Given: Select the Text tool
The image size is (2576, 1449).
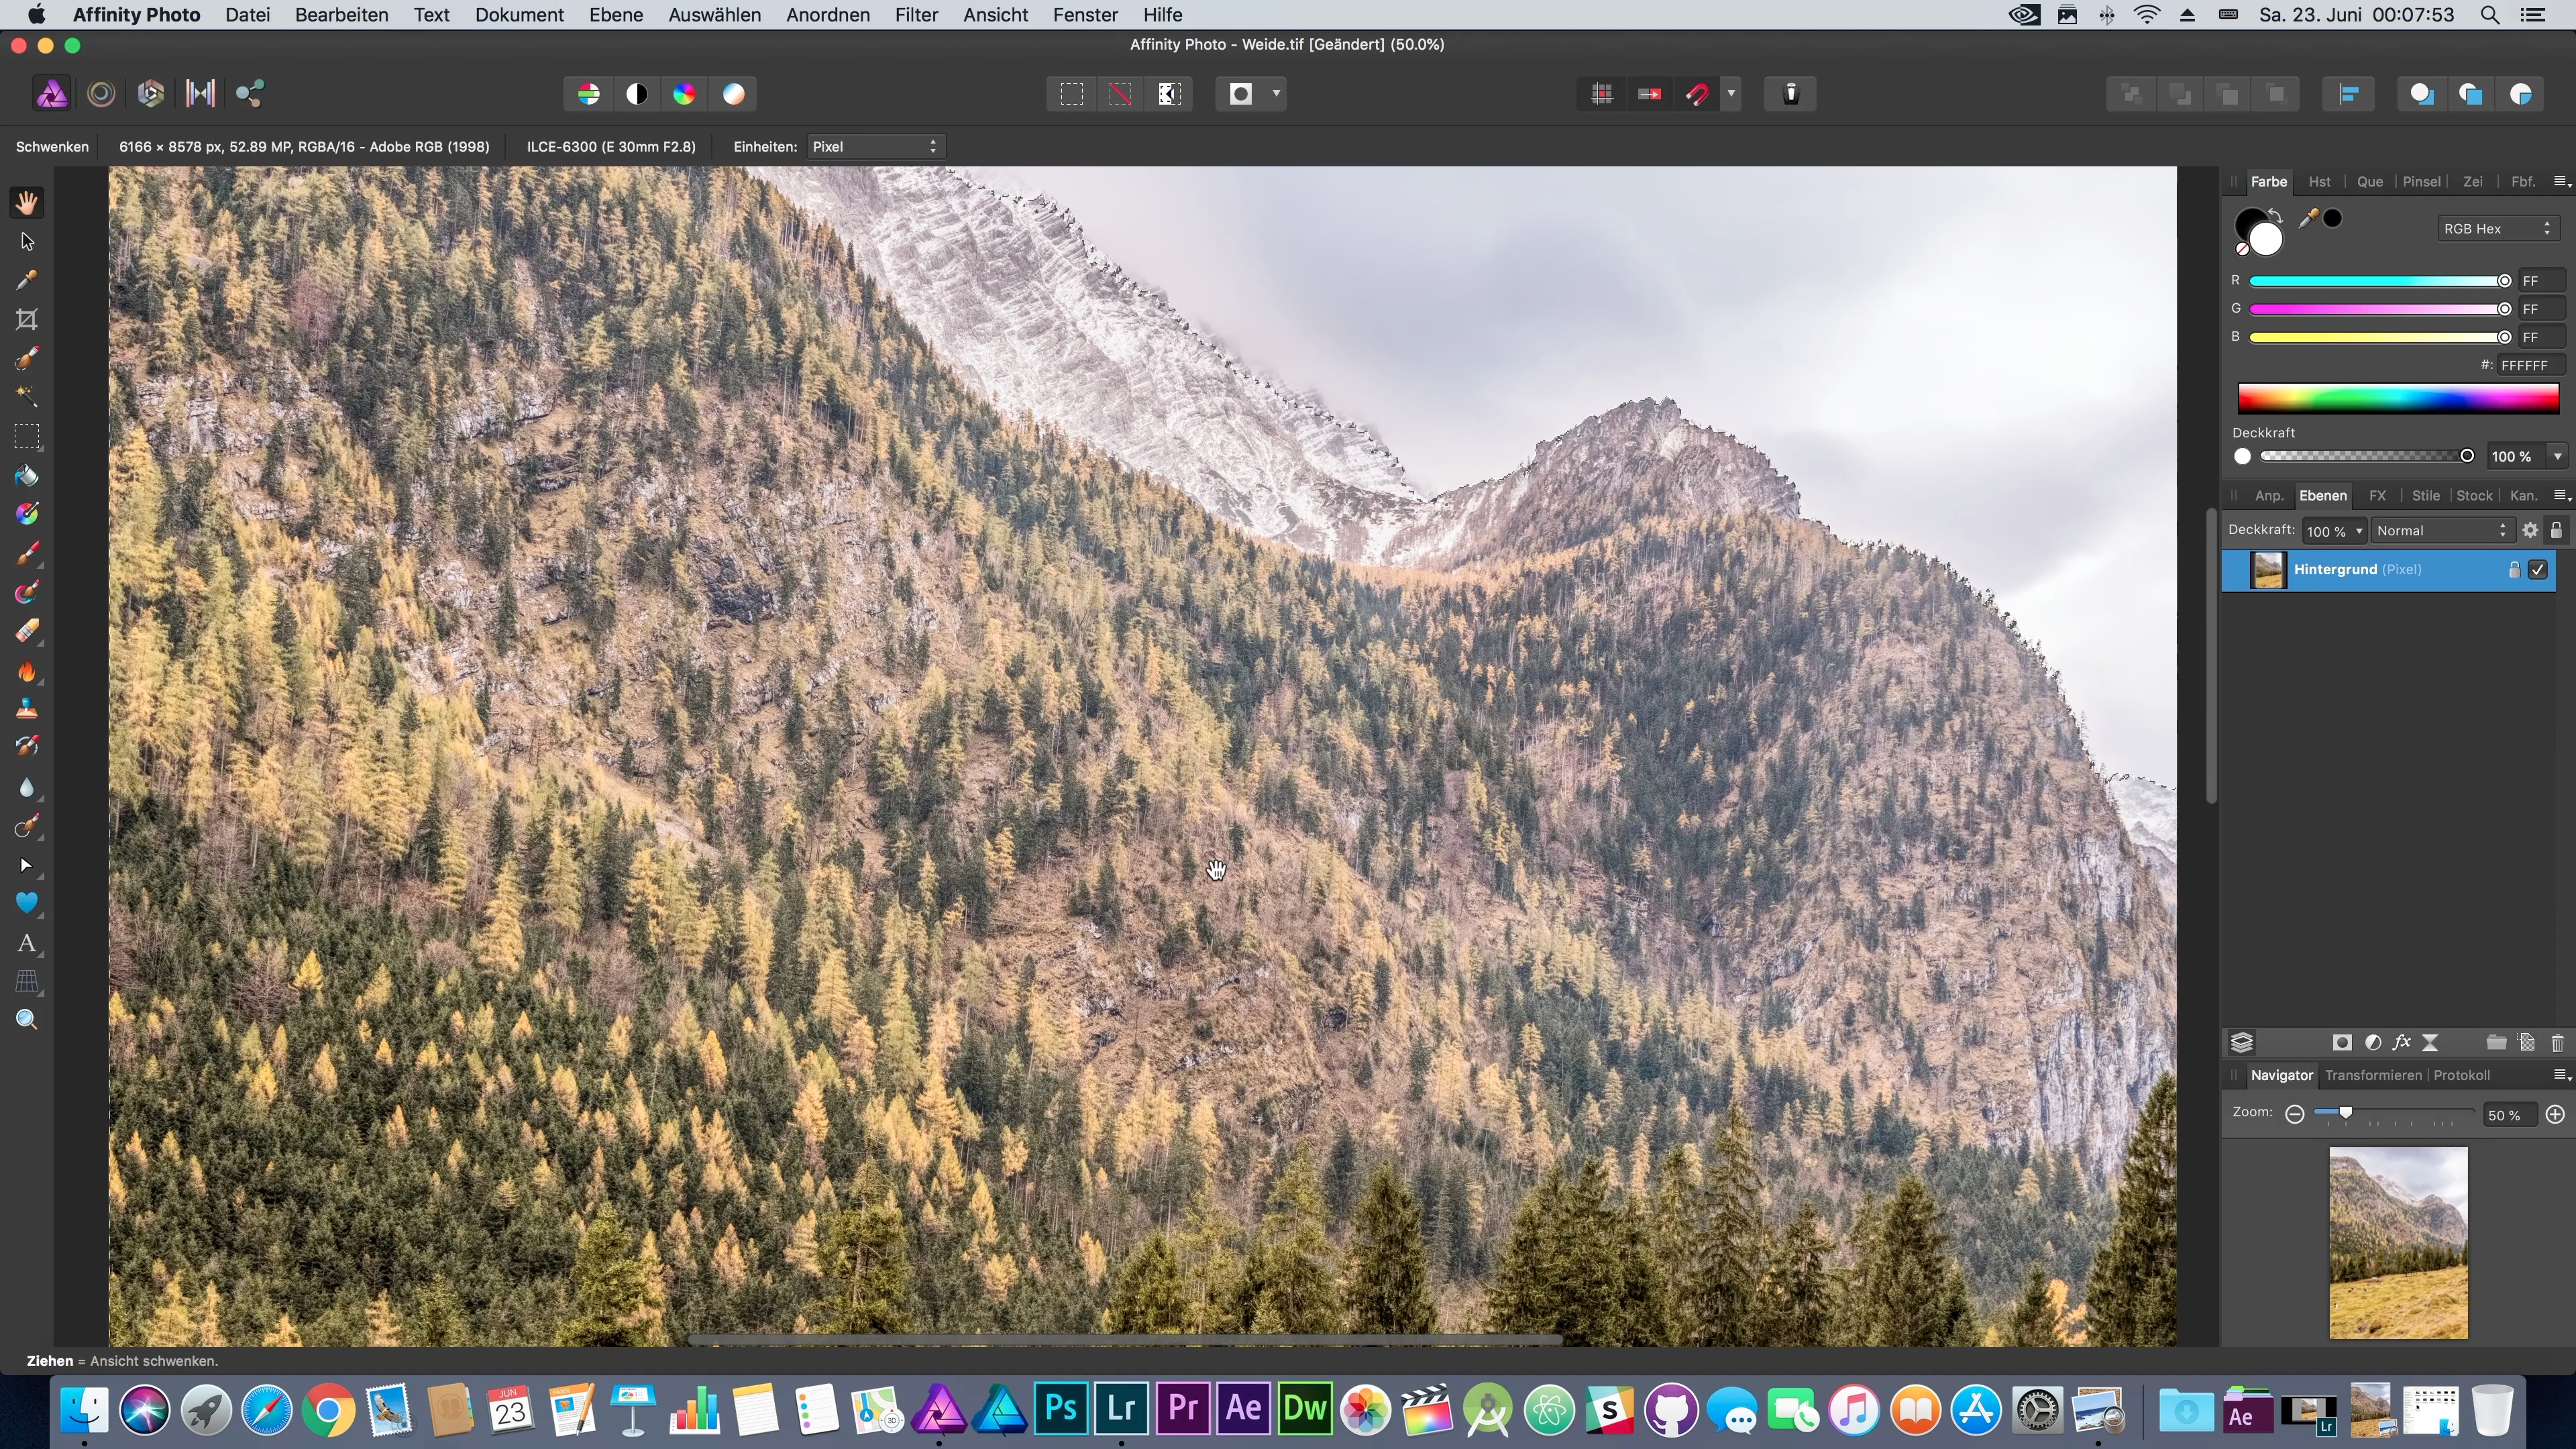Looking at the screenshot, I should coord(27,943).
